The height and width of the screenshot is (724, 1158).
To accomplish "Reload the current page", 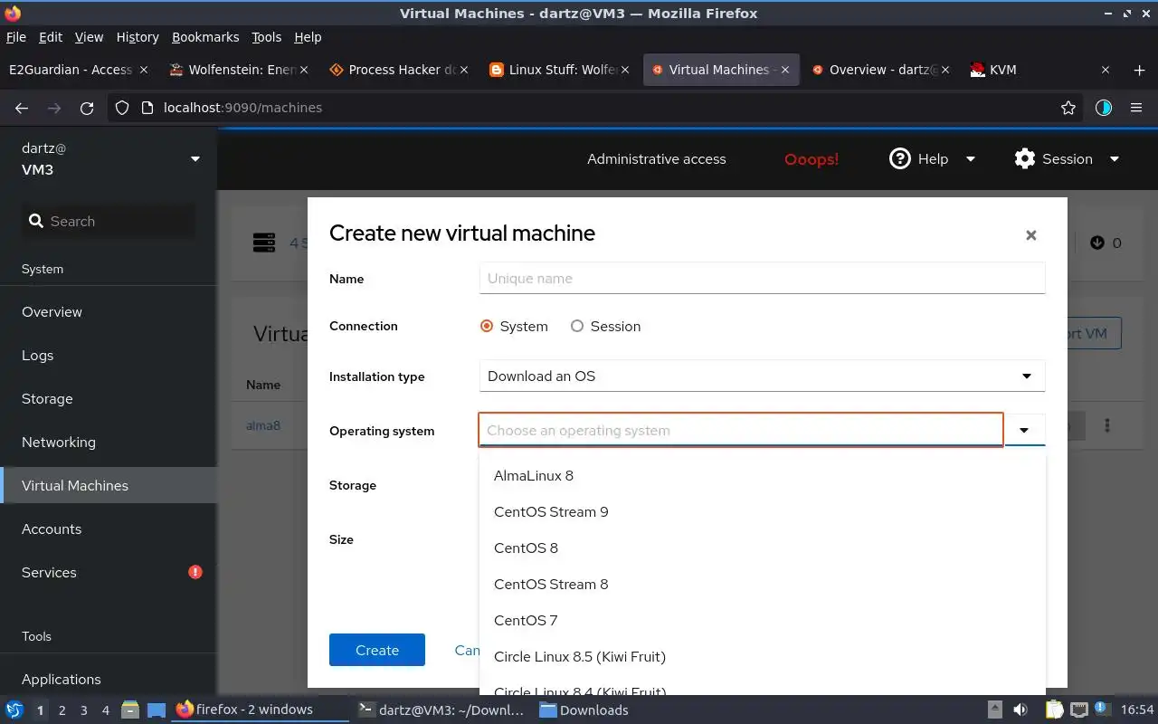I will (87, 108).
